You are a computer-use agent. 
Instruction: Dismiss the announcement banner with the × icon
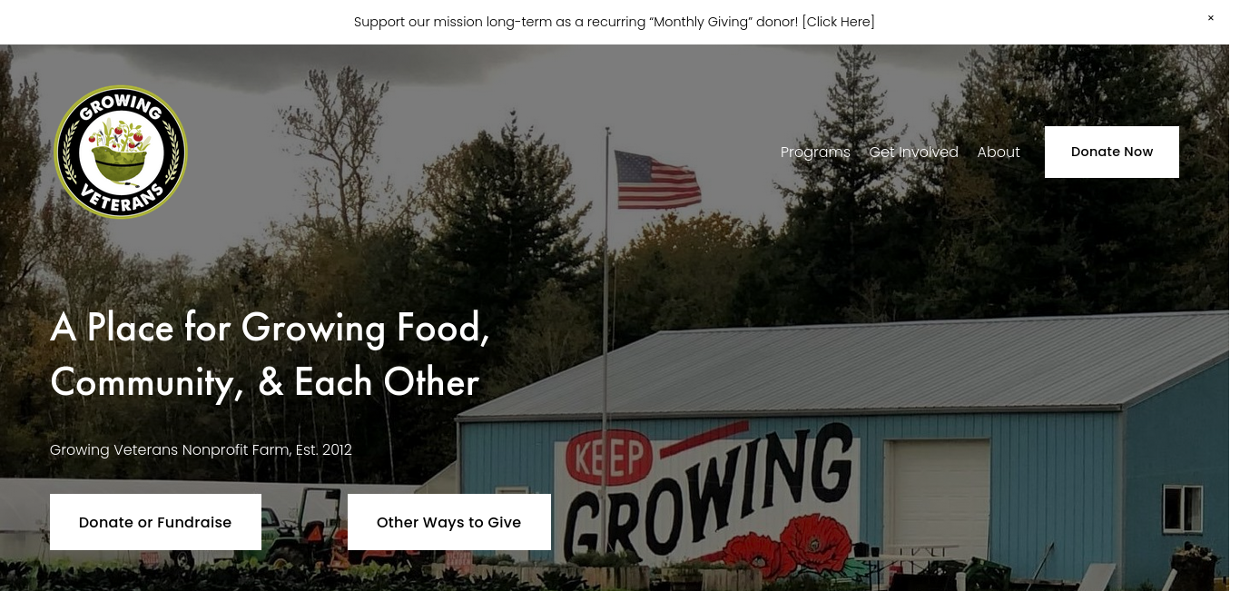[1210, 18]
